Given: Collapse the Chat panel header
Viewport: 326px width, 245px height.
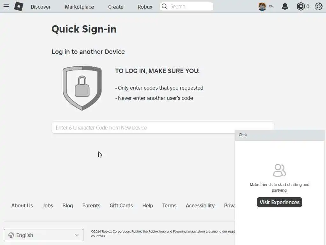Looking at the screenshot, I should click(x=280, y=135).
